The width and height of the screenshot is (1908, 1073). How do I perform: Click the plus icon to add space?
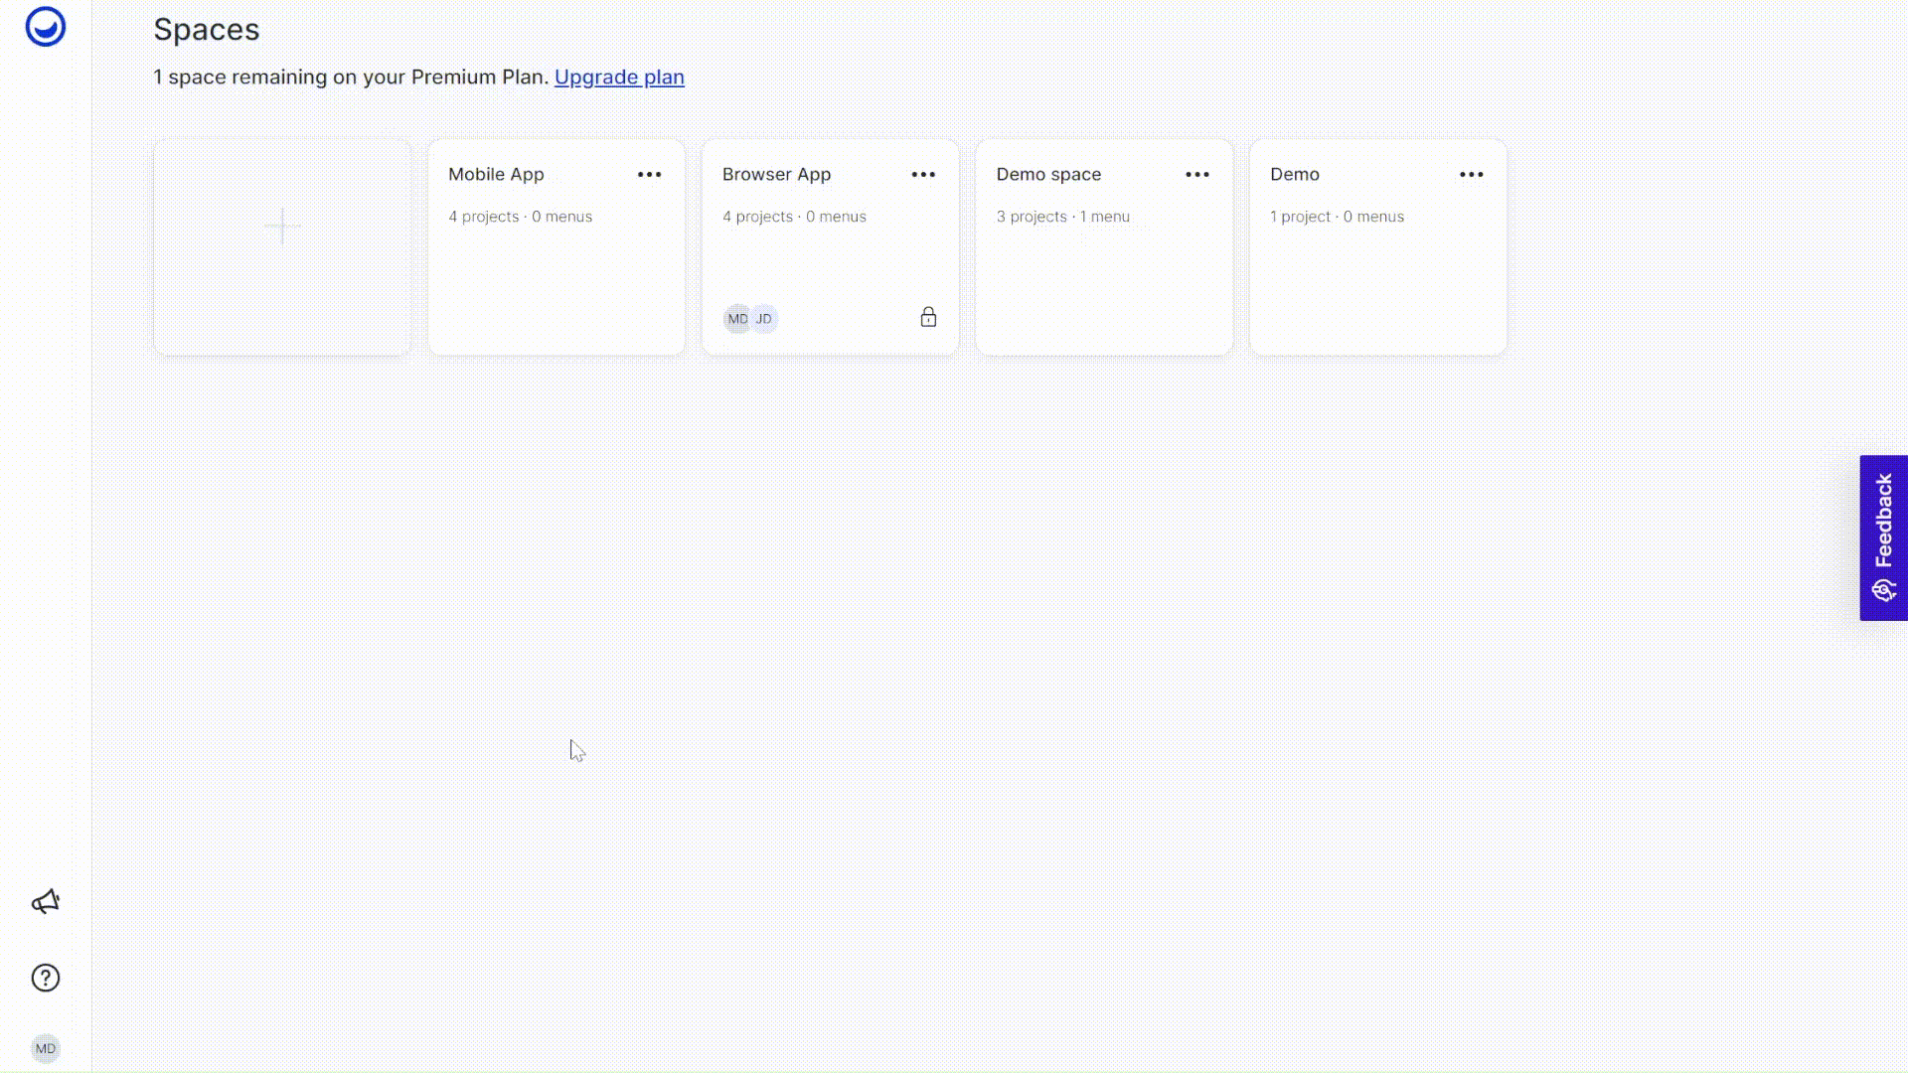tap(282, 227)
